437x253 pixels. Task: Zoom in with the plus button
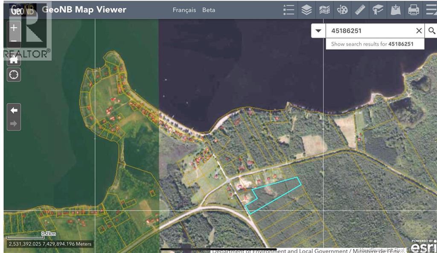(14, 28)
